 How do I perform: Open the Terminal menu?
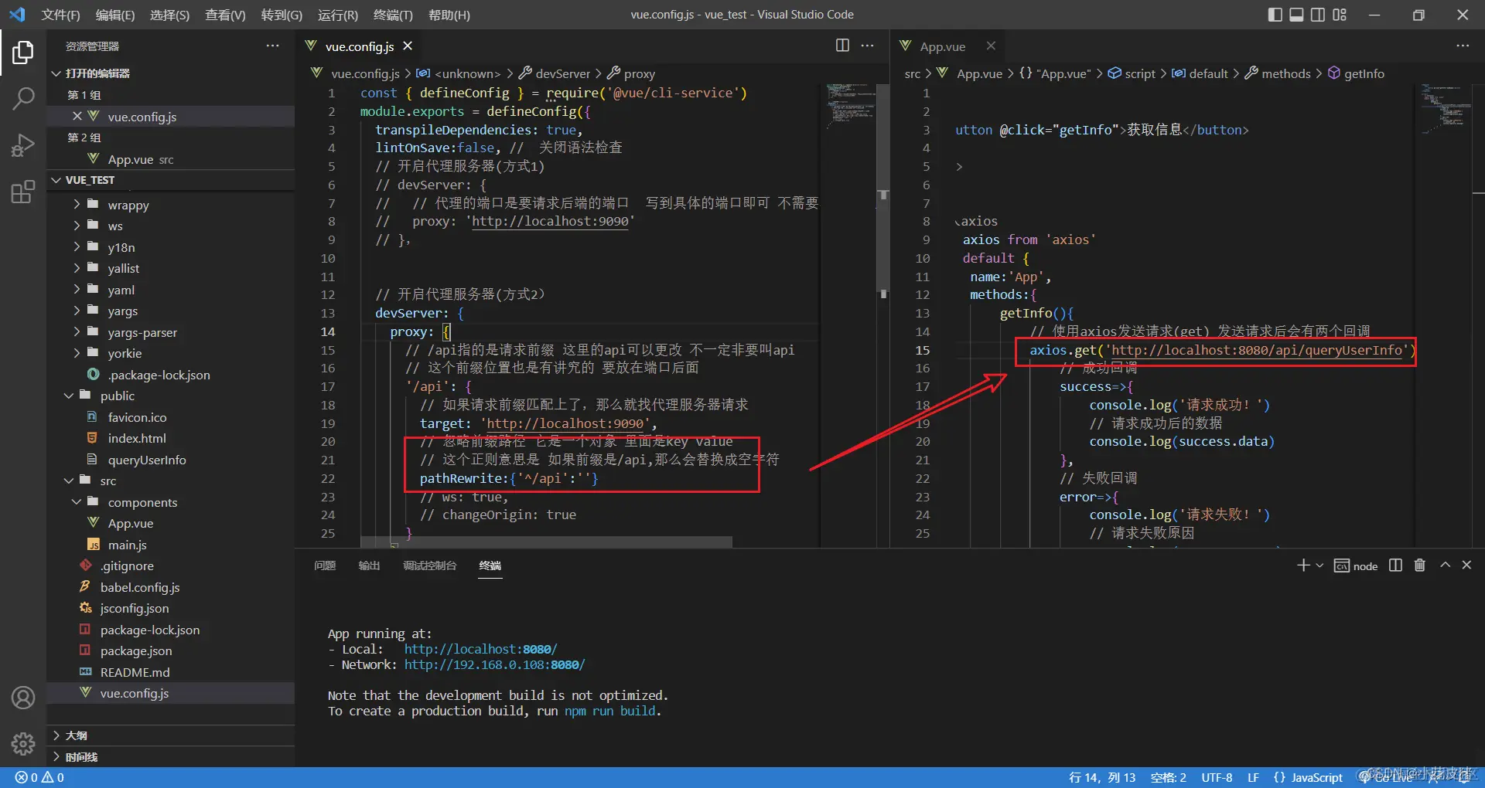click(393, 15)
